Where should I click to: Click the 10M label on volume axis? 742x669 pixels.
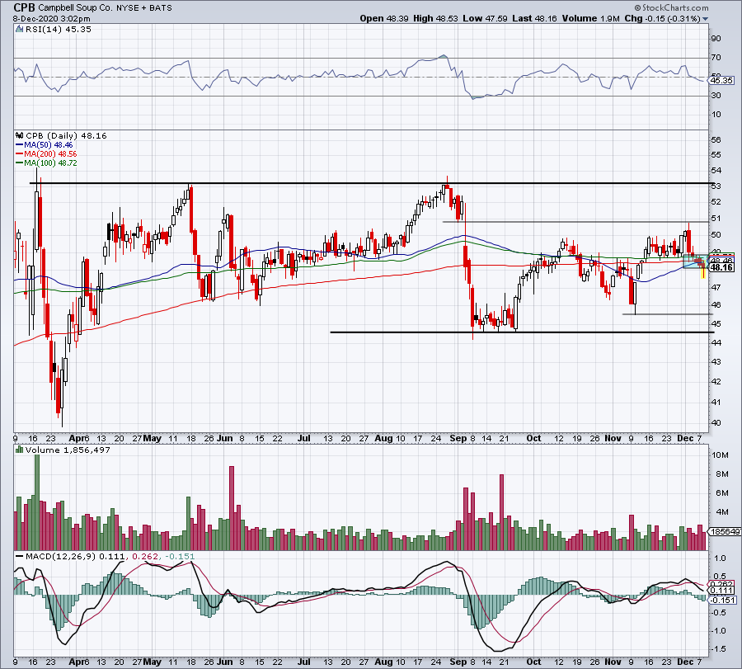(x=720, y=455)
